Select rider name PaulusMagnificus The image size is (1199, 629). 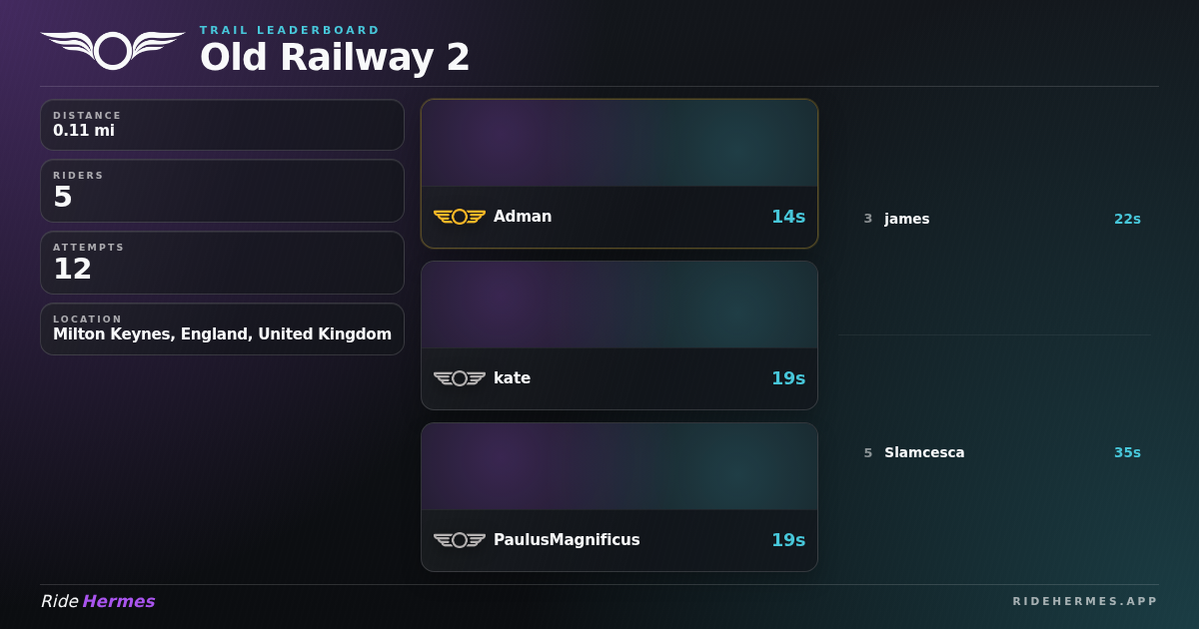(x=567, y=540)
